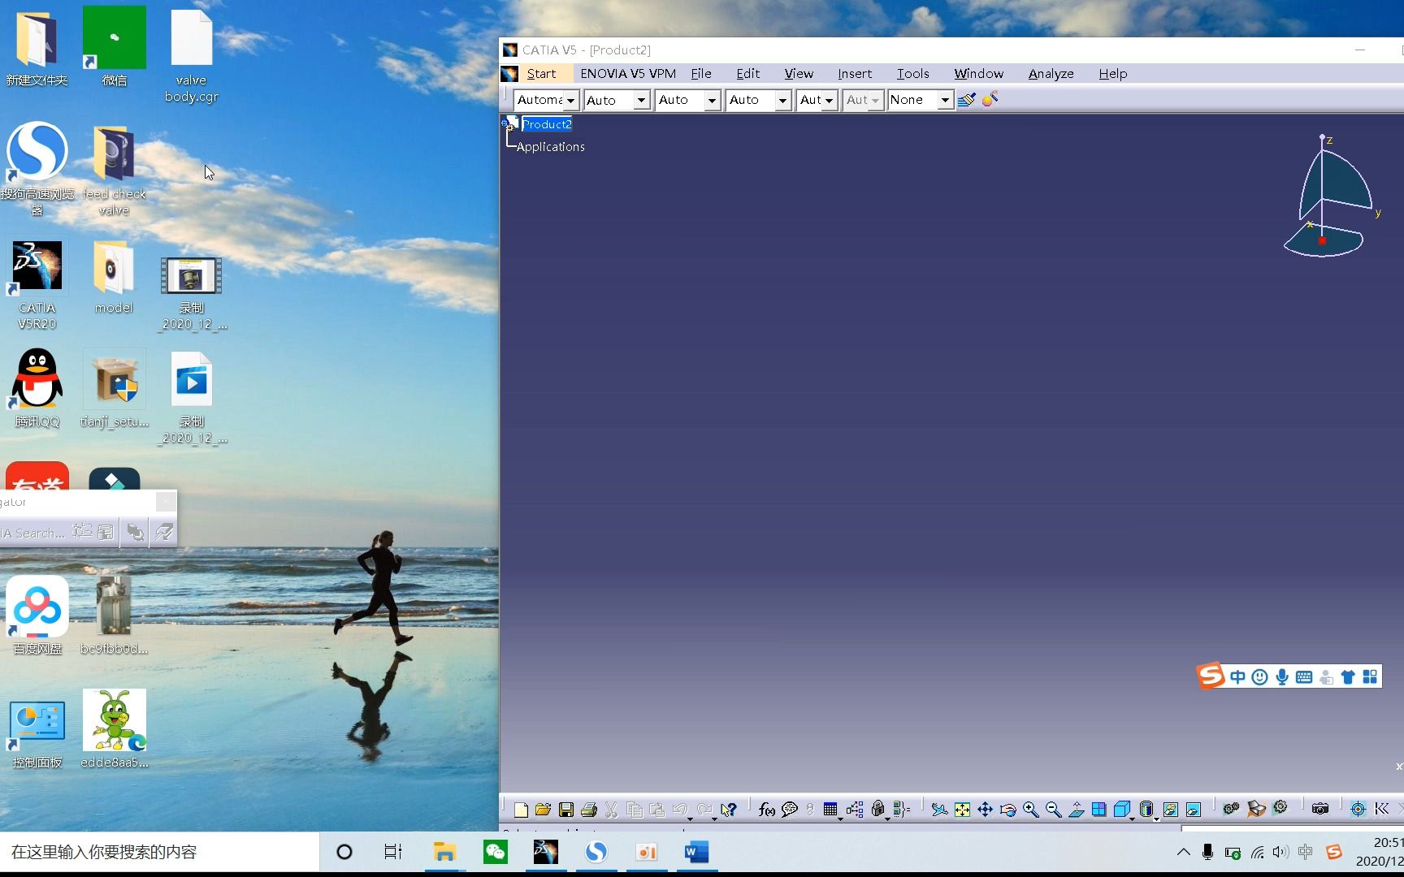Open the Help menu

click(1112, 74)
